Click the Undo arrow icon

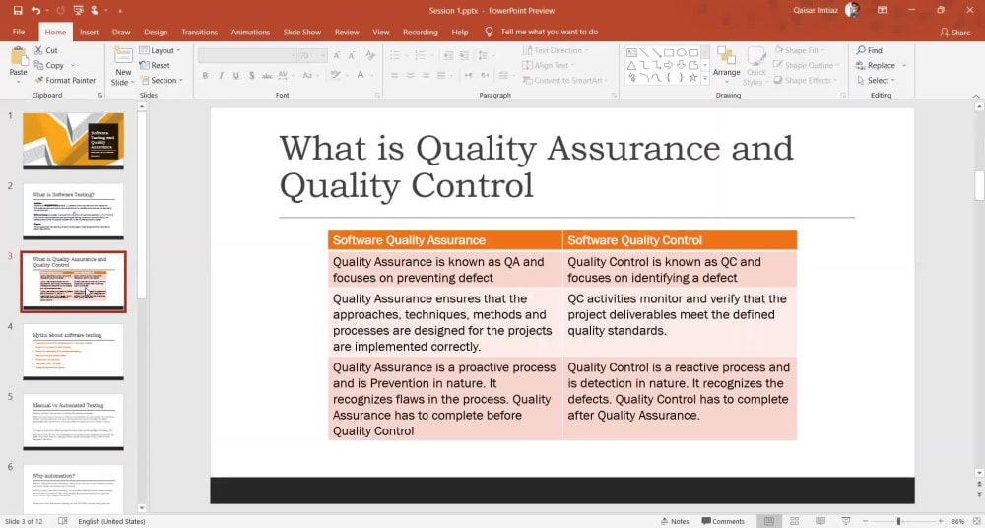35,10
